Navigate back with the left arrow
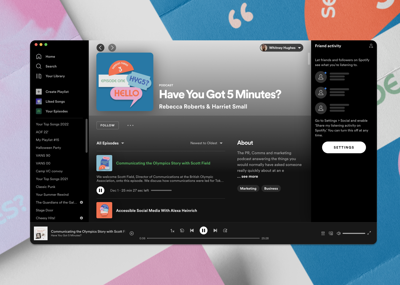Screen dimensions: 400x285 tap(101, 48)
